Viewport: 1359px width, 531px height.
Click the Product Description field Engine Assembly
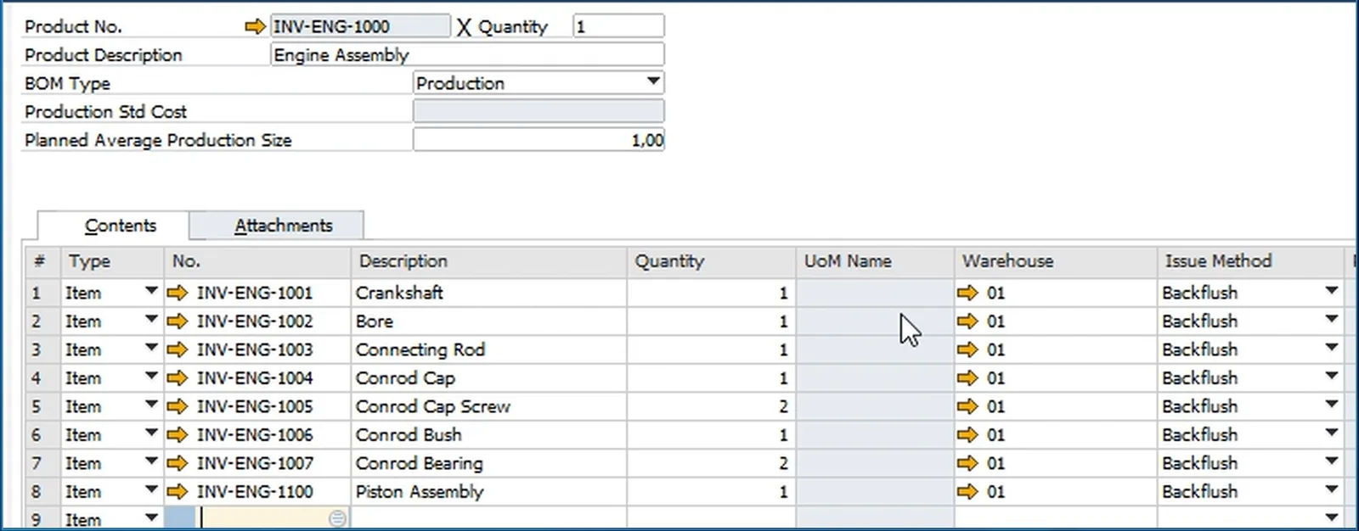coord(467,55)
